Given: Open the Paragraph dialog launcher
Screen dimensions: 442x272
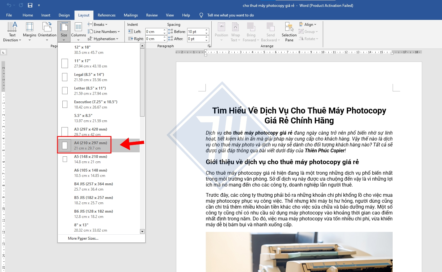Looking at the screenshot, I should [x=209, y=45].
